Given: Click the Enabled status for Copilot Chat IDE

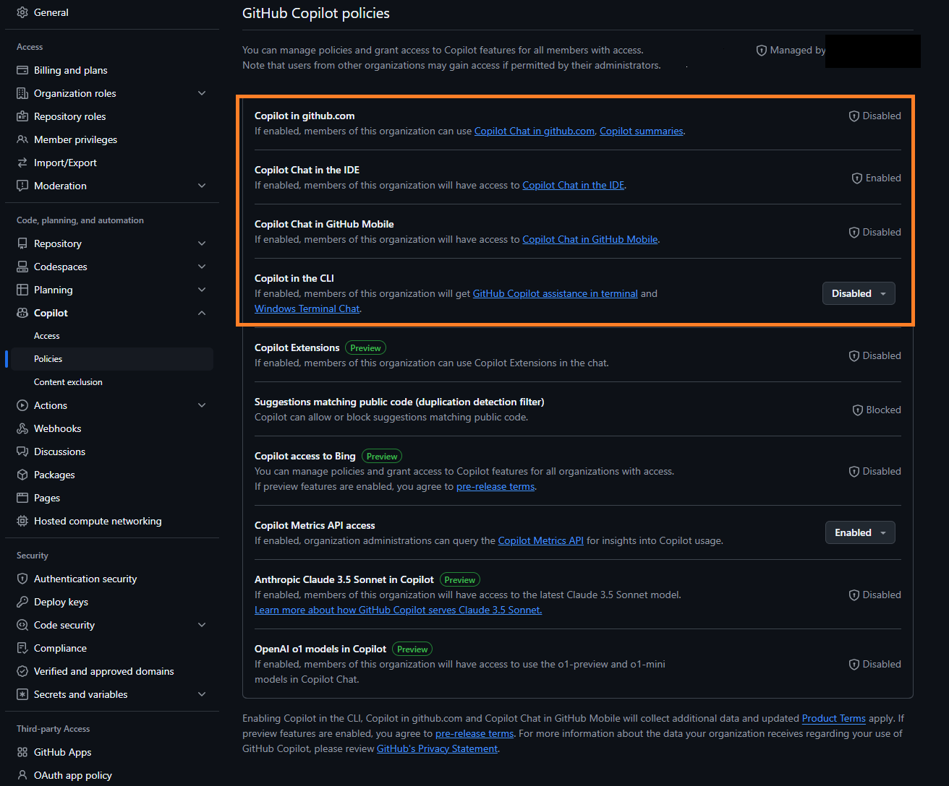Looking at the screenshot, I should point(877,178).
